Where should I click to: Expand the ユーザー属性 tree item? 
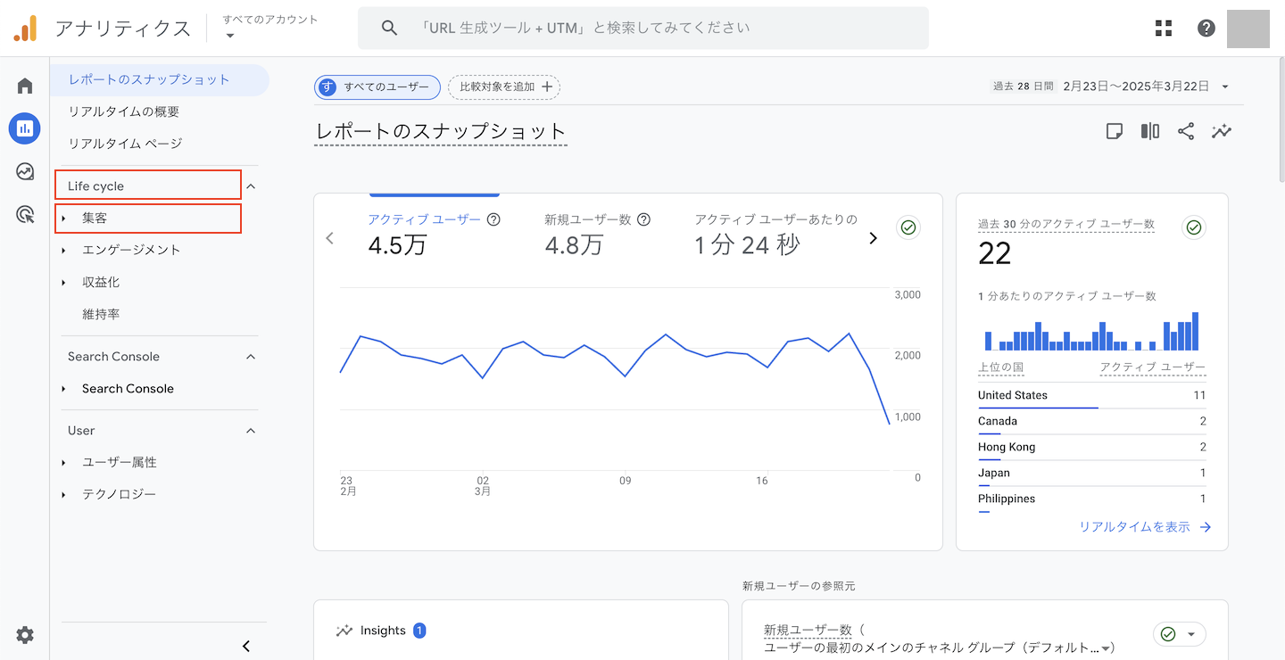[64, 463]
